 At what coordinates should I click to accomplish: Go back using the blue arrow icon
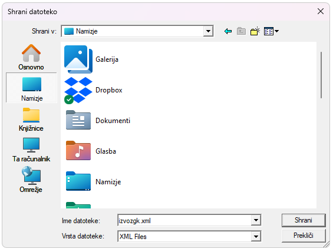click(x=228, y=31)
